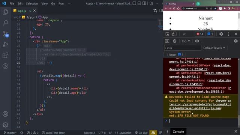This screenshot has height=135, width=240.
Task: Open console settings gear
Action: pyautogui.click(x=236, y=41)
